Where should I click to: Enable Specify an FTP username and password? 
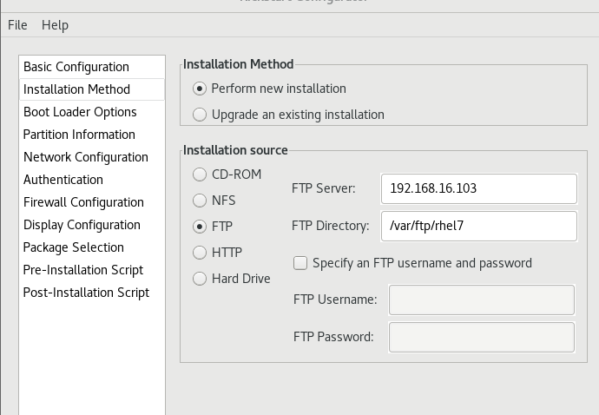click(301, 262)
